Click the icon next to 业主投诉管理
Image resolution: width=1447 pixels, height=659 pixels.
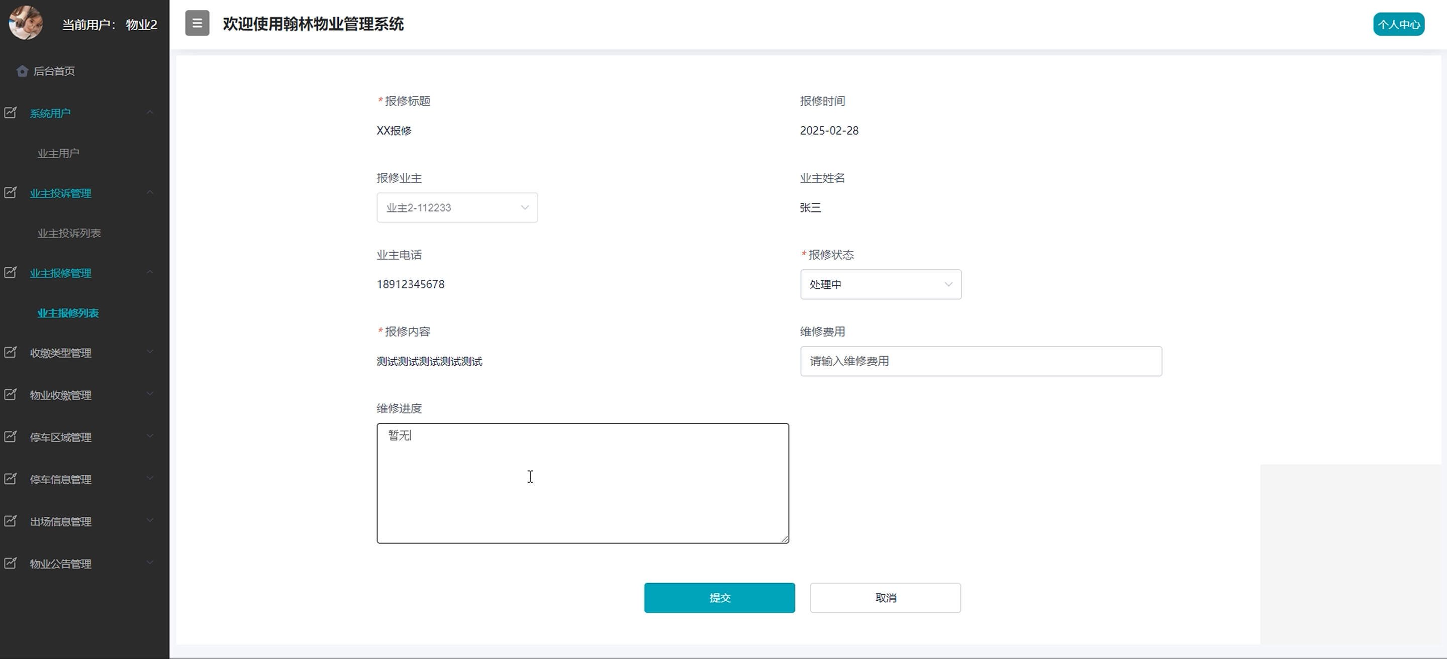[11, 192]
